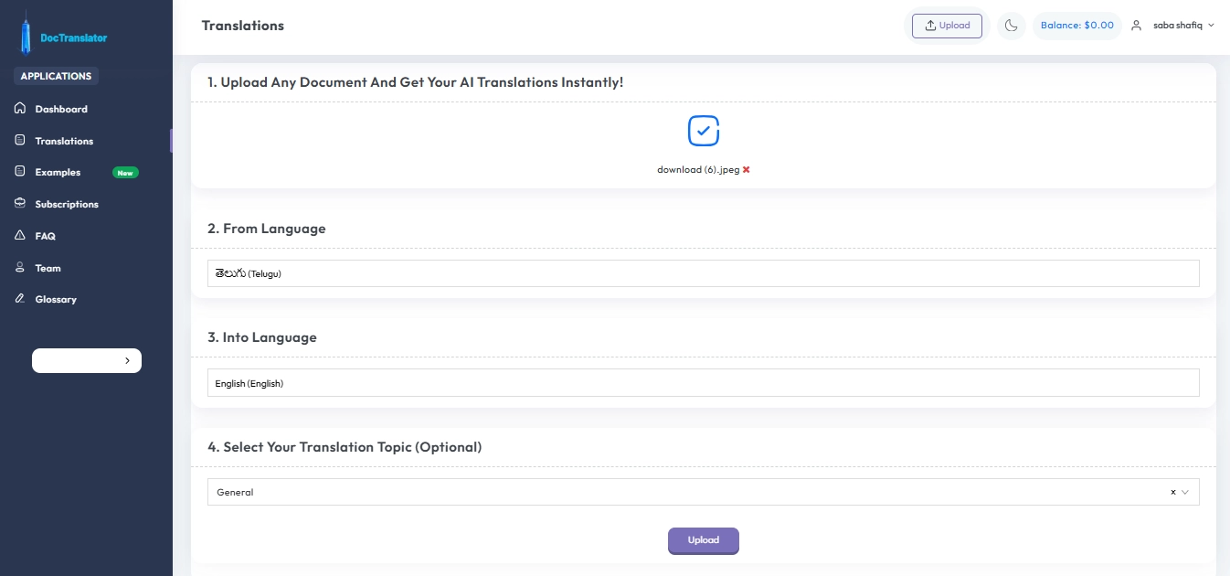Screen dimensions: 1230x576
Task: Open the Into Language selector showing English
Action: pyautogui.click(x=703, y=382)
